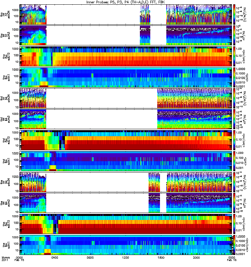Click the data gap in thd fff edc34 panel
This screenshot has height=267, width=251.
click(x=102, y=98)
